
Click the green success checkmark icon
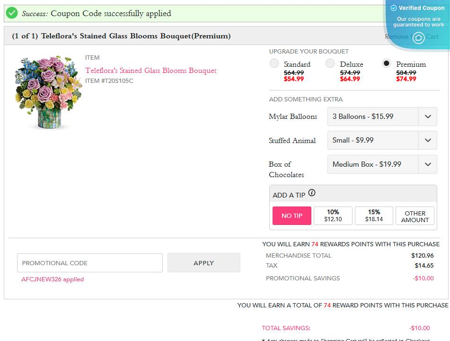11,13
